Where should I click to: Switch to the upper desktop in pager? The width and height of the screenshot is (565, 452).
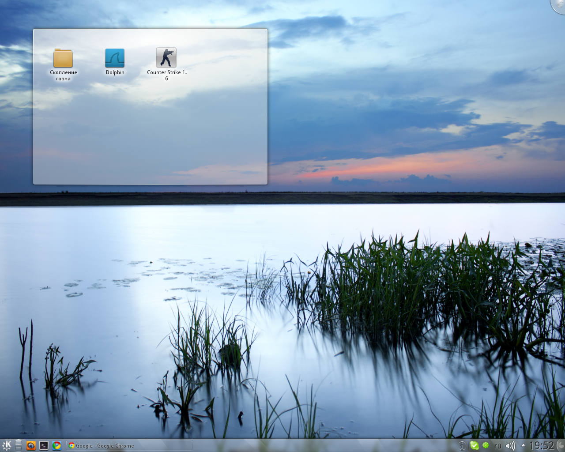point(19,442)
